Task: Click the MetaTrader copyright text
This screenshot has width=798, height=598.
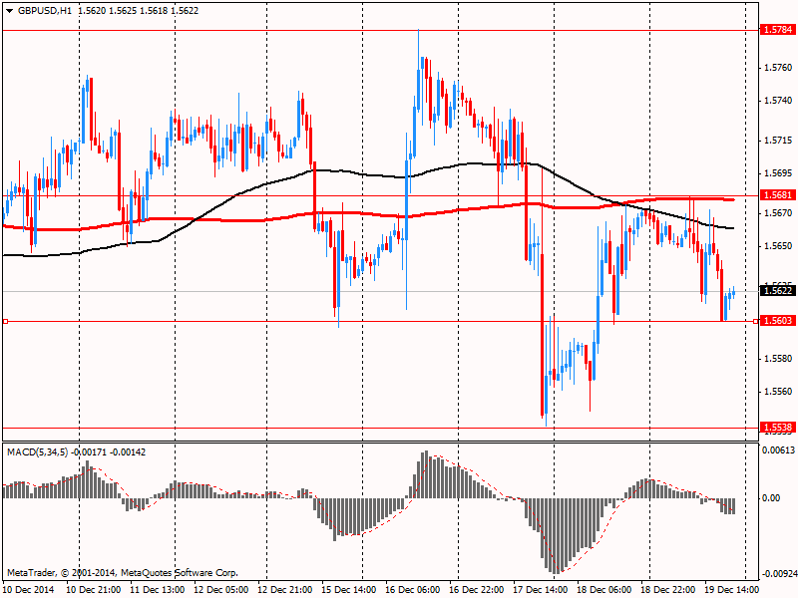Action: coord(122,573)
